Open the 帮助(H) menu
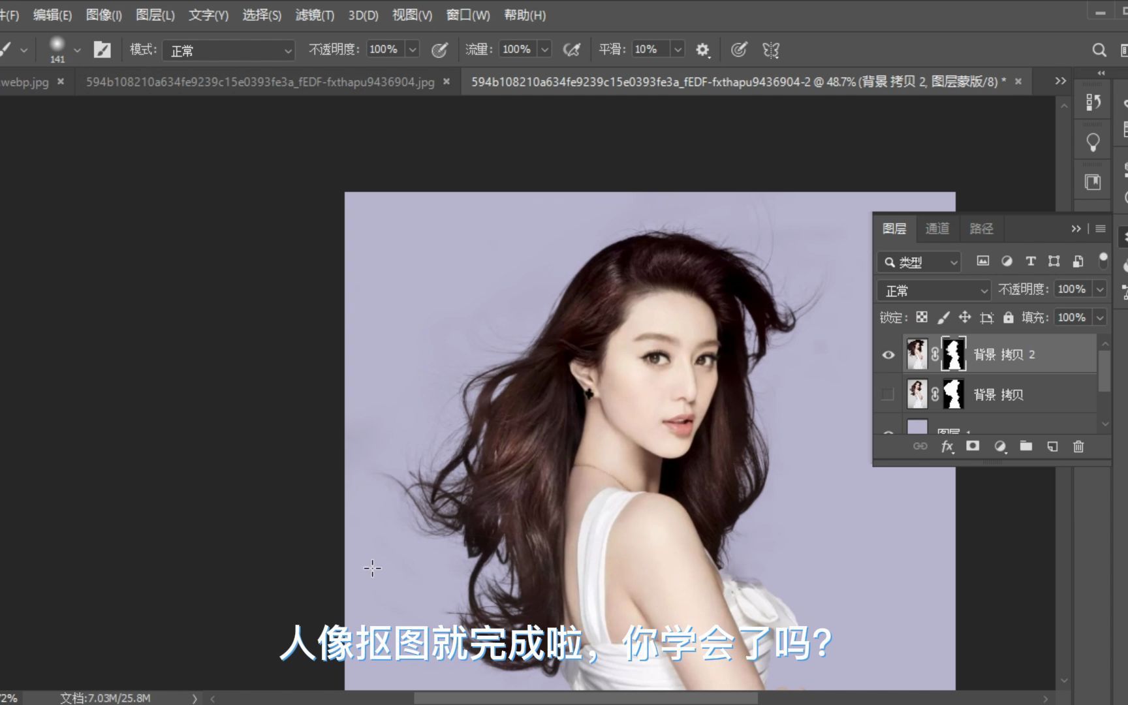The width and height of the screenshot is (1128, 705). [525, 15]
